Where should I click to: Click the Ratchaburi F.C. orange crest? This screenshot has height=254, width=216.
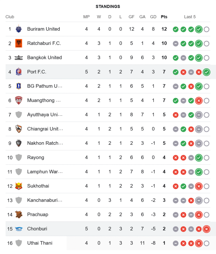click(19, 43)
